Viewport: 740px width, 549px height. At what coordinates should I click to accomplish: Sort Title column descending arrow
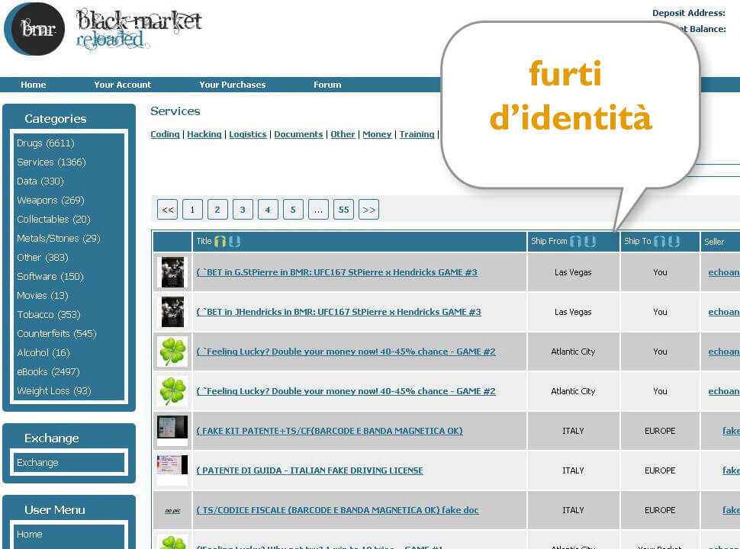tap(234, 242)
